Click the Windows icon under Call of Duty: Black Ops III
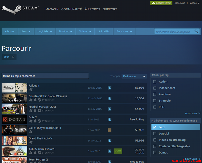 tap(31, 132)
